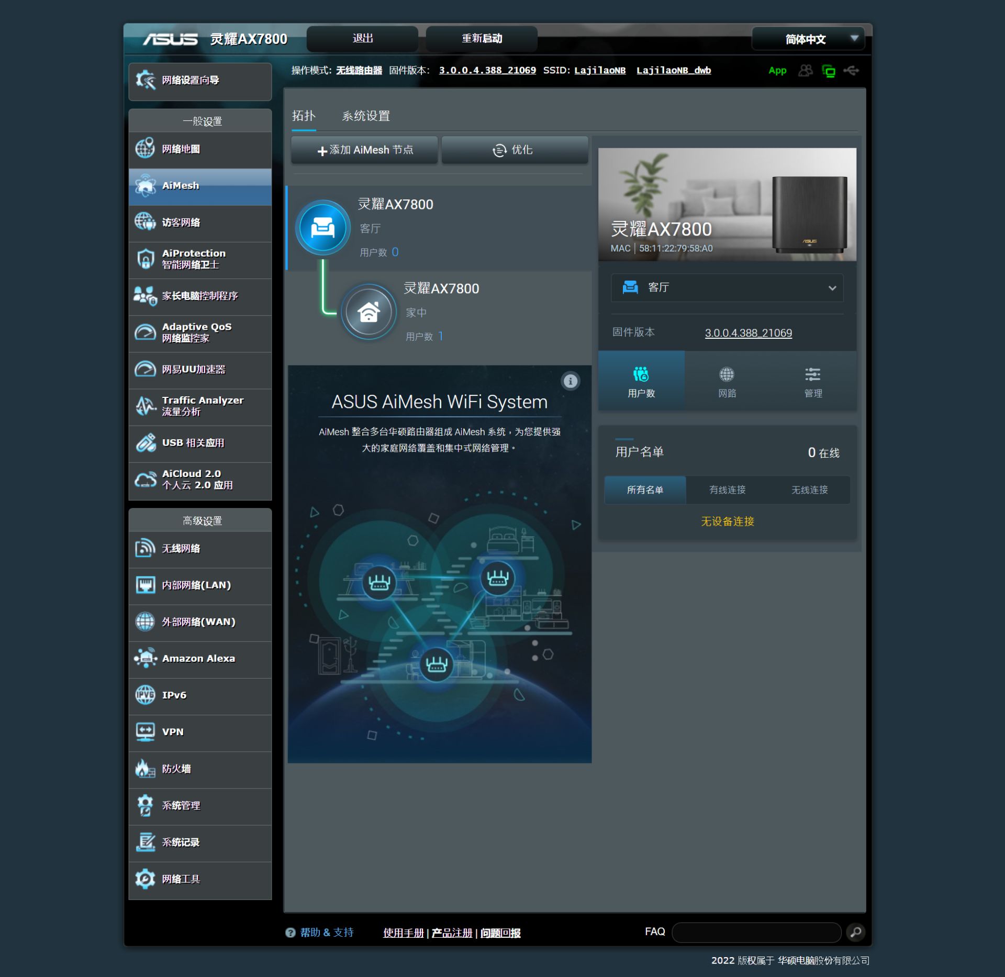Click the 帮助 & 支持 question mark icon

pyautogui.click(x=290, y=932)
